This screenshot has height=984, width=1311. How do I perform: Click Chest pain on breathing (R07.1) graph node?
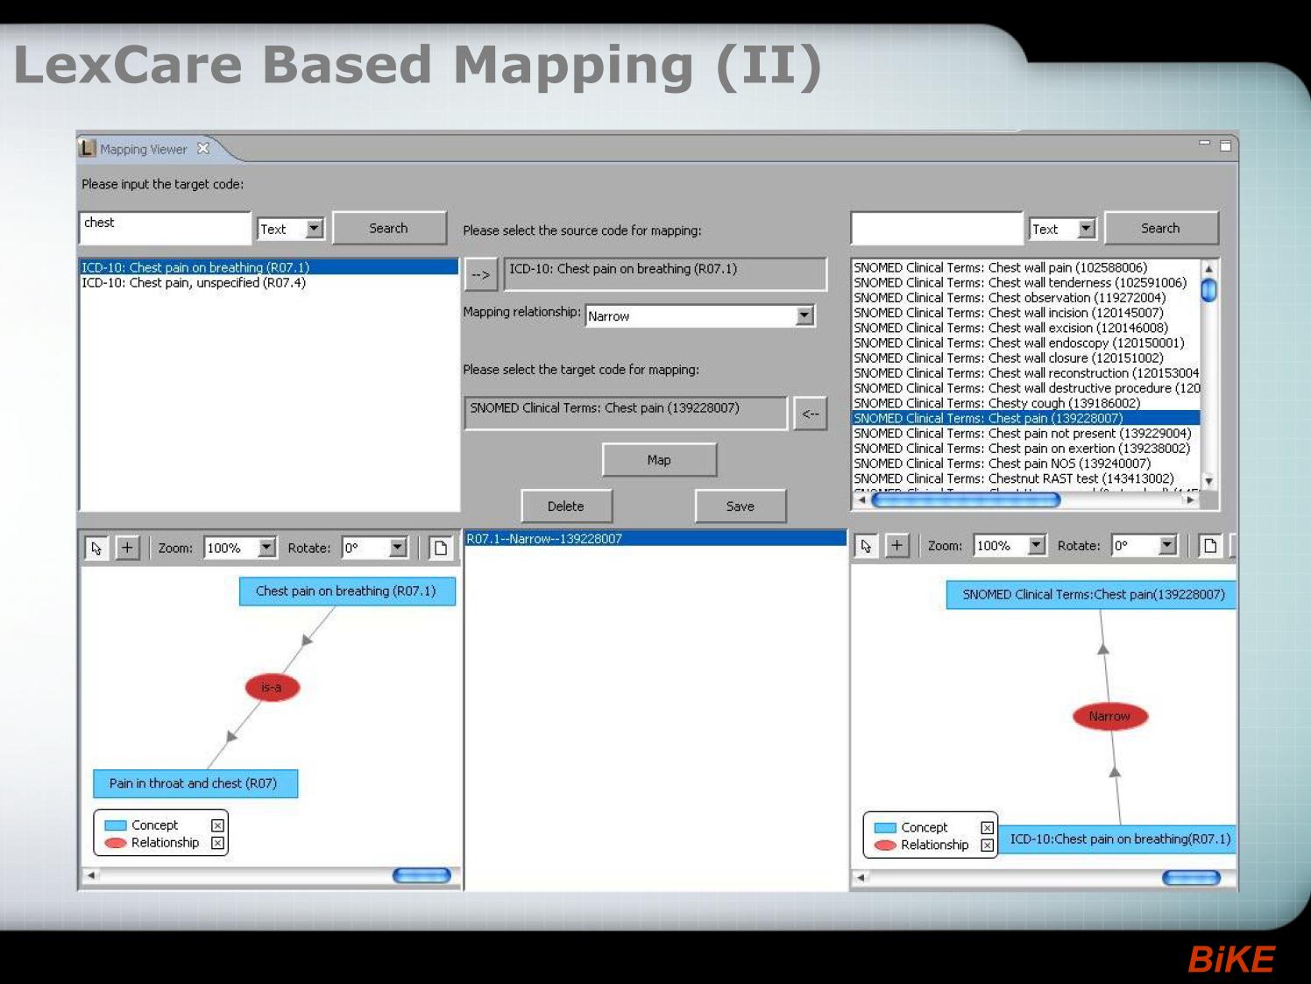(347, 591)
